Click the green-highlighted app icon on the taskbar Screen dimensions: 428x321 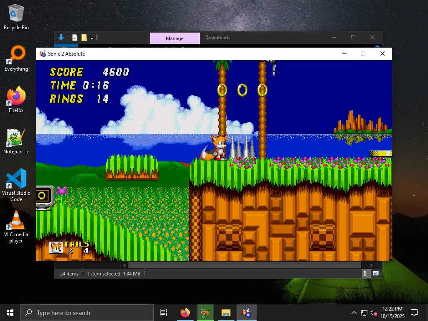click(x=205, y=313)
